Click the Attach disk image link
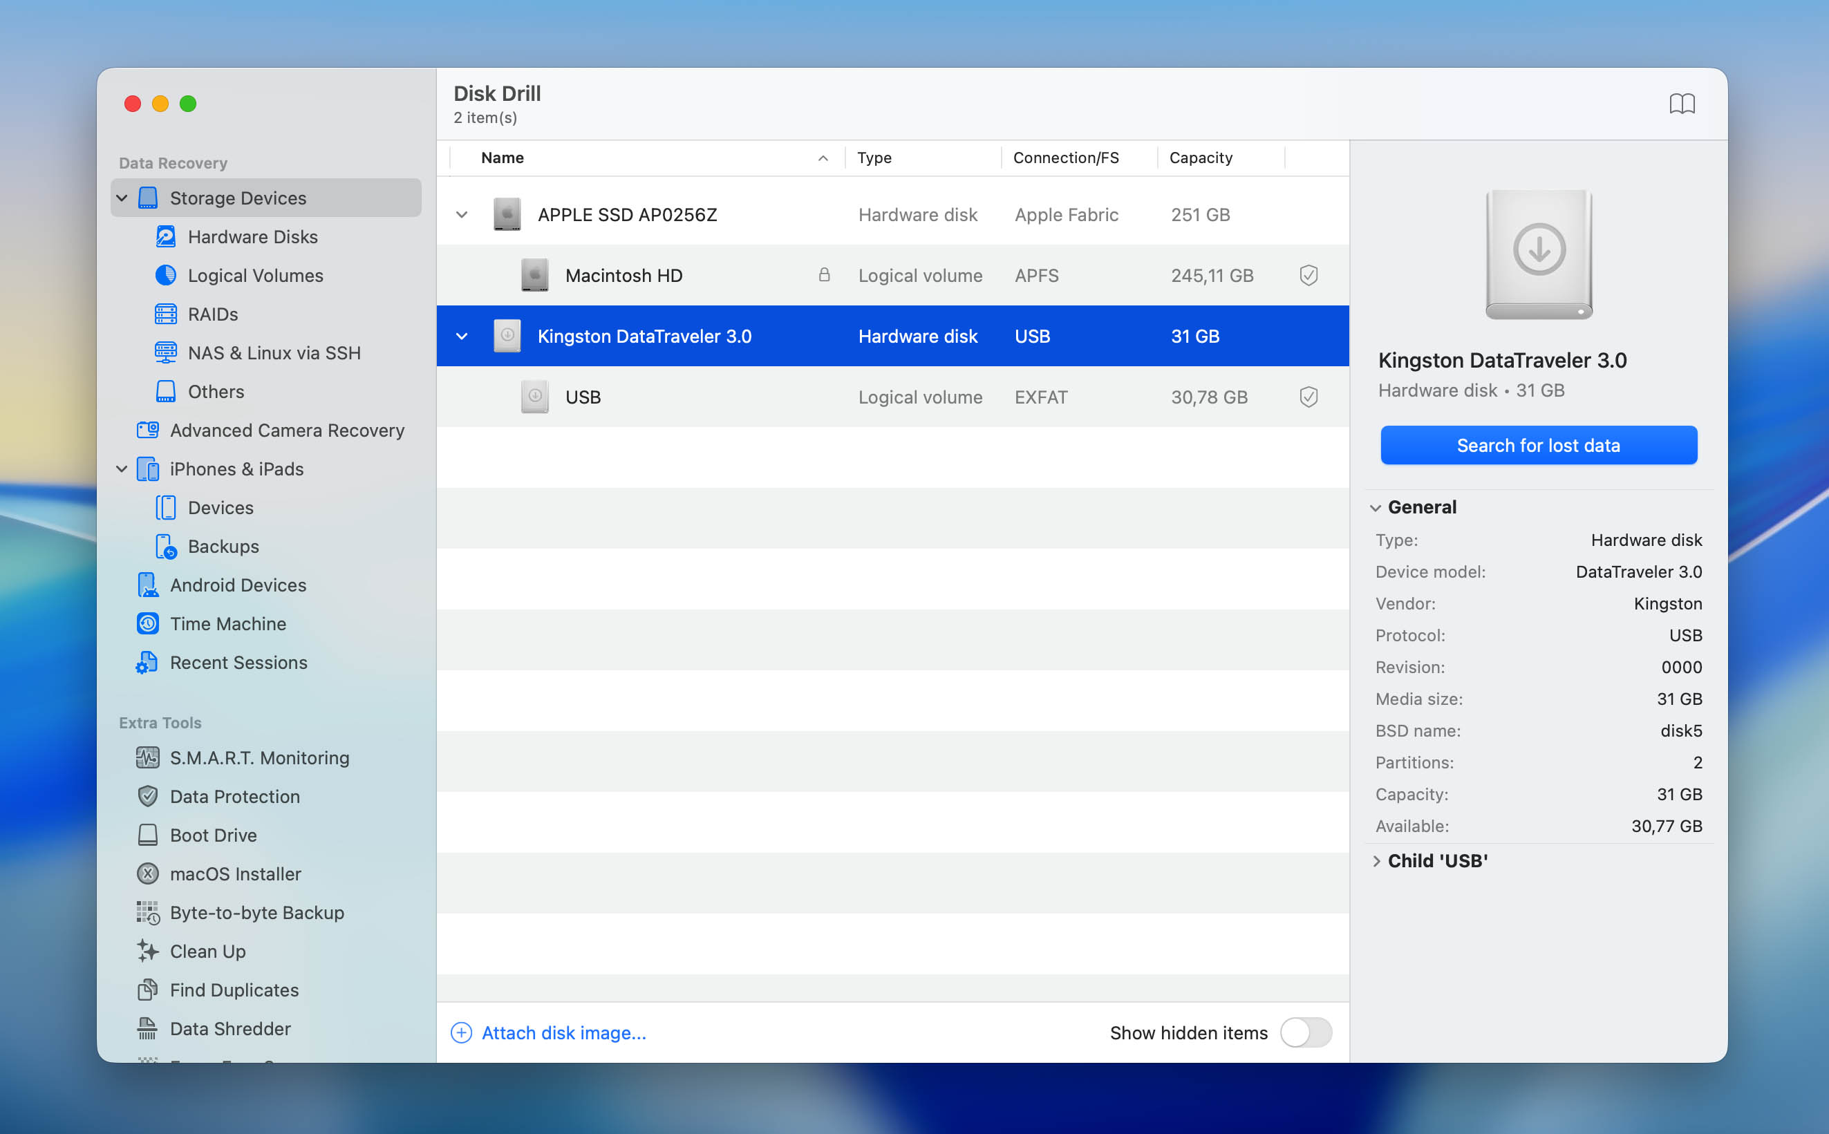The height and width of the screenshot is (1134, 1829). point(563,1032)
